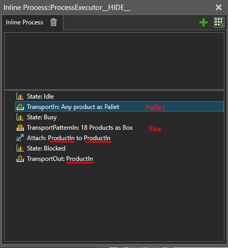Click the grid add-statement icon at top right

tap(219, 22)
